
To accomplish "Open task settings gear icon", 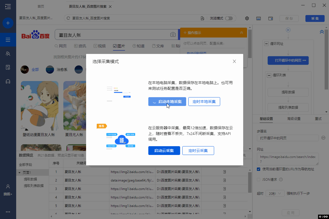I will click(247, 18).
